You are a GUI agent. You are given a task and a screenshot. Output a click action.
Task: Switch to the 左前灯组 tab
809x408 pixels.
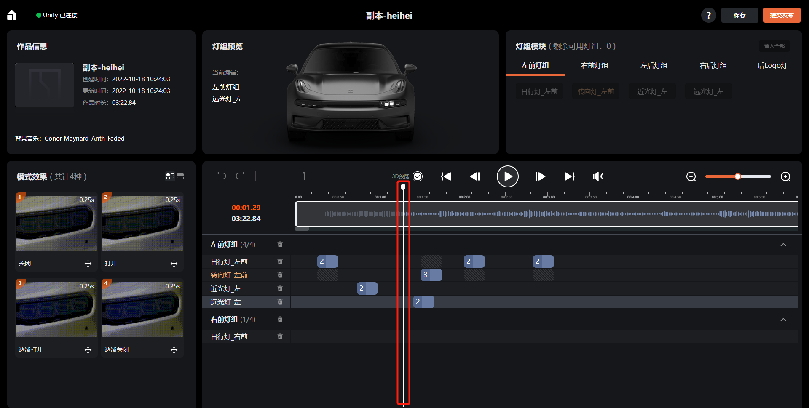tap(535, 65)
